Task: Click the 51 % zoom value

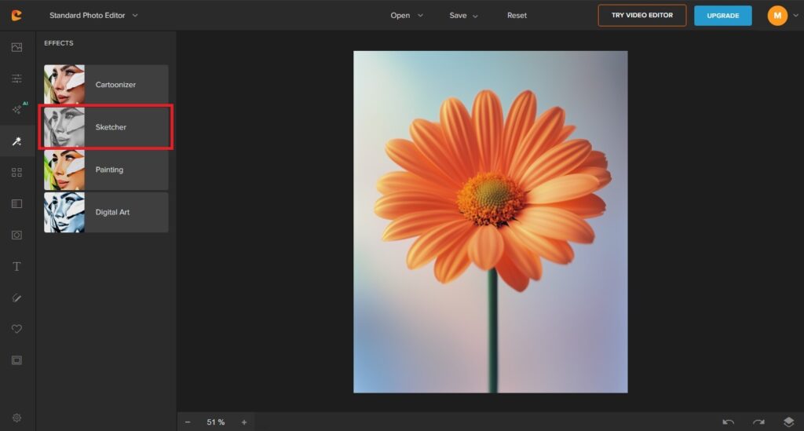Action: pos(215,422)
